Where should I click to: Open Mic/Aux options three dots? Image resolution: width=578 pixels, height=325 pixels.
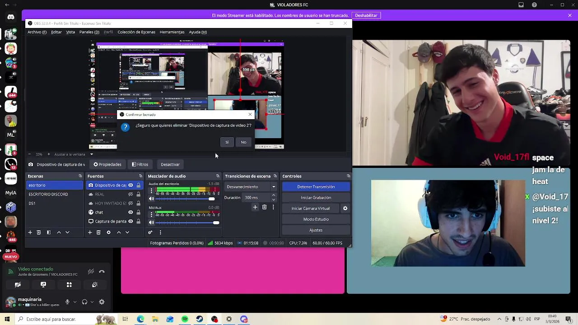tap(151, 214)
